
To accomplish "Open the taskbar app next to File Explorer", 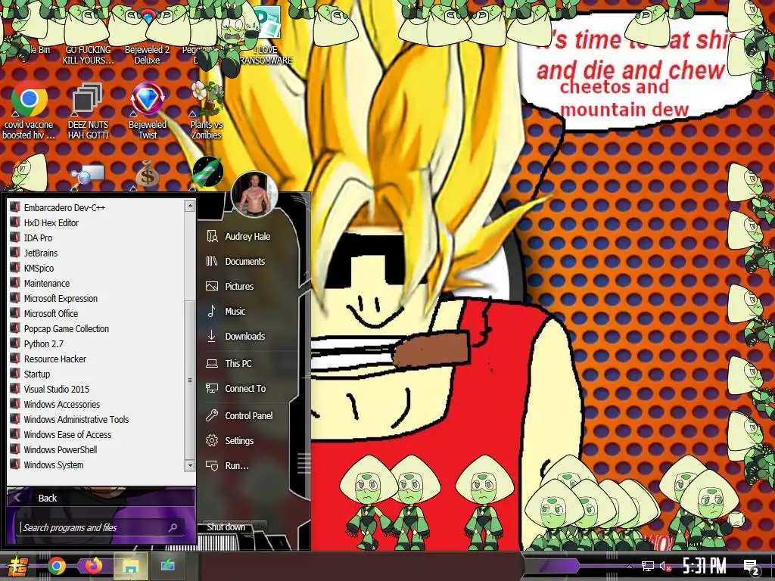I will [167, 565].
